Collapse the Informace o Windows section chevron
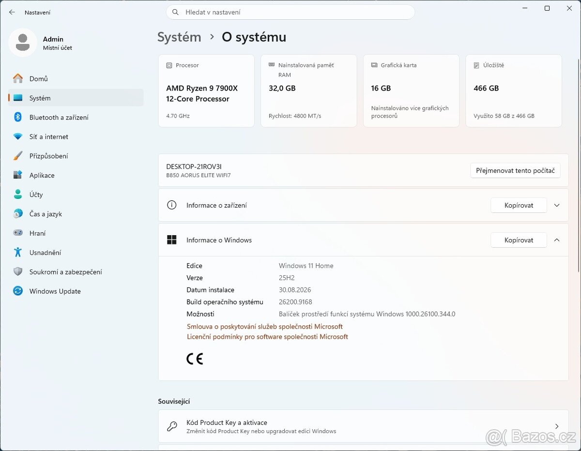This screenshot has width=581, height=451. click(557, 240)
